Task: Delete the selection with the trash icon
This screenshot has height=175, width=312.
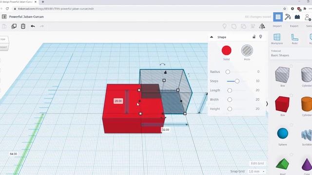Action: tap(23, 26)
